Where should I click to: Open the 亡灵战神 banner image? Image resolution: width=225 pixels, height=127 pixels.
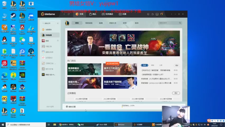(x=123, y=43)
